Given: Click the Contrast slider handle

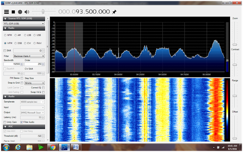Looking at the screenshot, I should click(235, 65).
